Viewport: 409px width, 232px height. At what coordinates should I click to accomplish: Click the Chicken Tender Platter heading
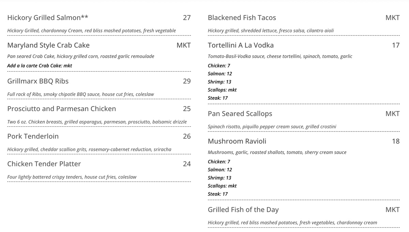[44, 164]
